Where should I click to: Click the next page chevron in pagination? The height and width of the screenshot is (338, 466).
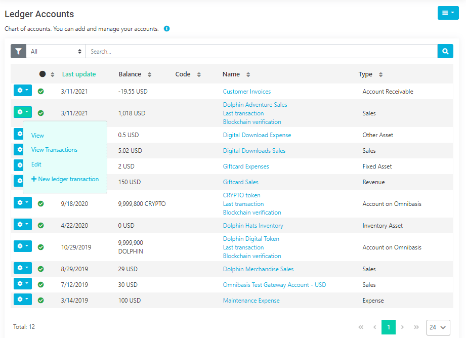(402, 327)
